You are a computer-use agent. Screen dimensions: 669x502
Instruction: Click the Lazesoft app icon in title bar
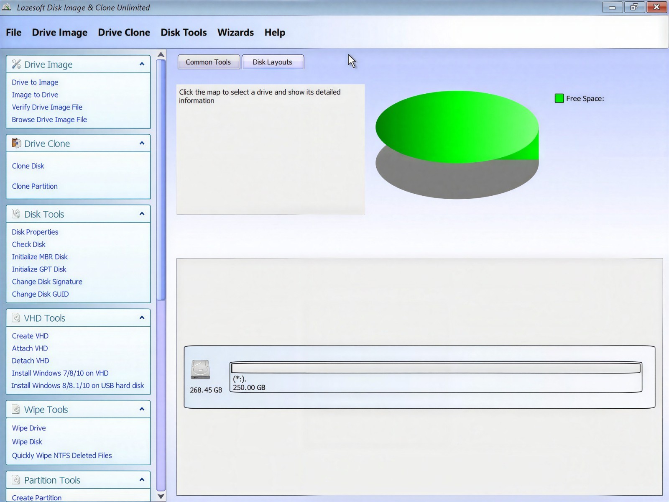[7, 7]
